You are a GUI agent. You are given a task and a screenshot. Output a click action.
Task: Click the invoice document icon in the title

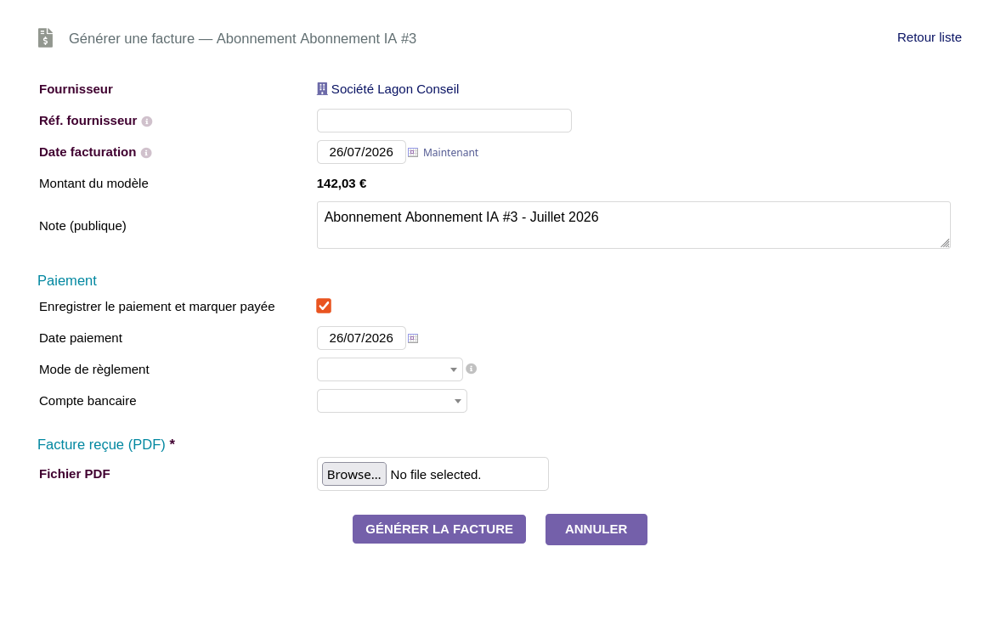pos(45,38)
